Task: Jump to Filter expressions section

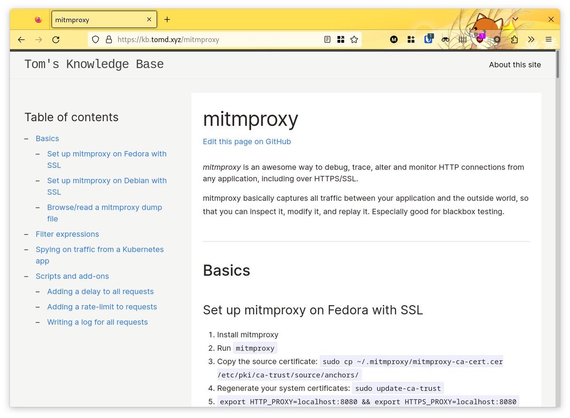Action: [67, 234]
